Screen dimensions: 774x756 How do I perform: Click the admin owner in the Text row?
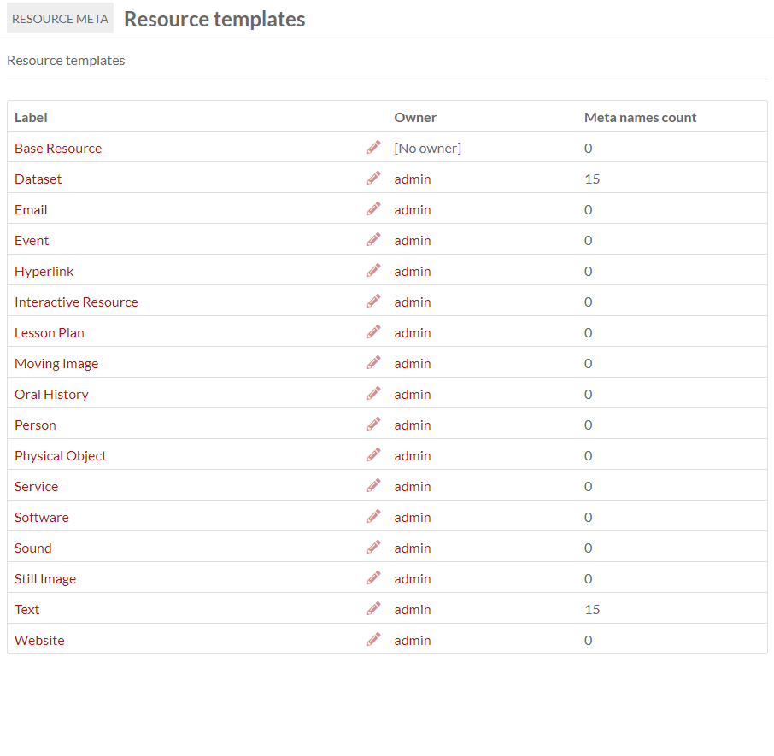click(x=412, y=609)
